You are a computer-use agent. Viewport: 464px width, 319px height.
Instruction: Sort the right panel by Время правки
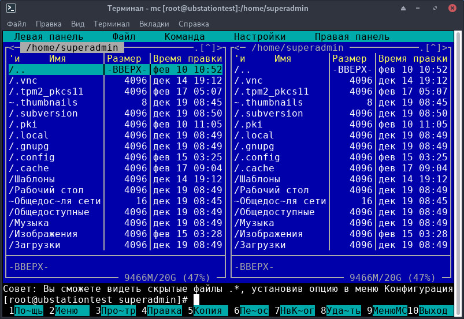[413, 59]
